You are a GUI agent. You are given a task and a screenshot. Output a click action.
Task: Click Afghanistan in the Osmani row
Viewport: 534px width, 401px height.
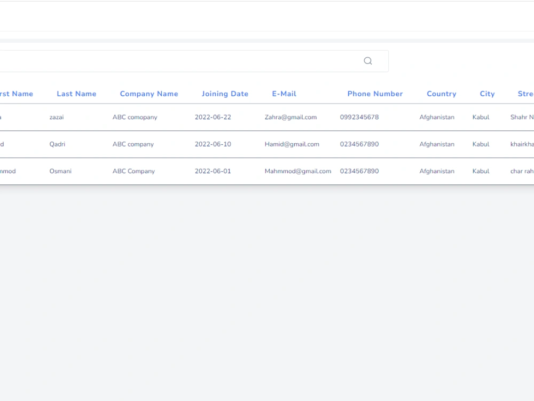coord(437,171)
